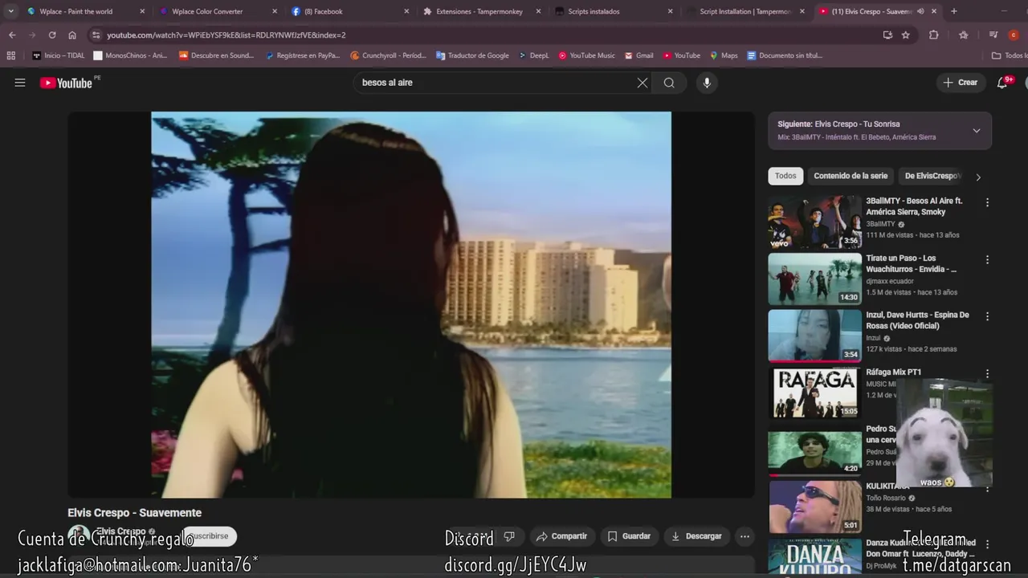Image resolution: width=1028 pixels, height=578 pixels.
Task: Open options for Besos Al Aire video
Action: pyautogui.click(x=987, y=202)
